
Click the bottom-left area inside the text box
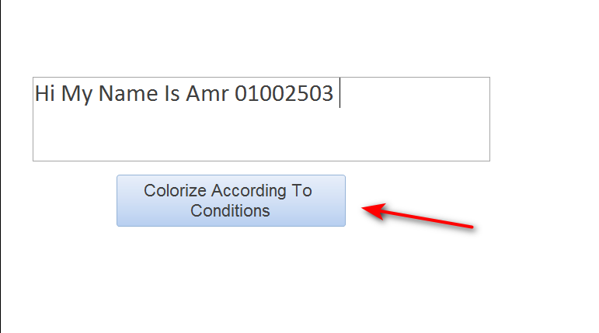tap(40, 154)
